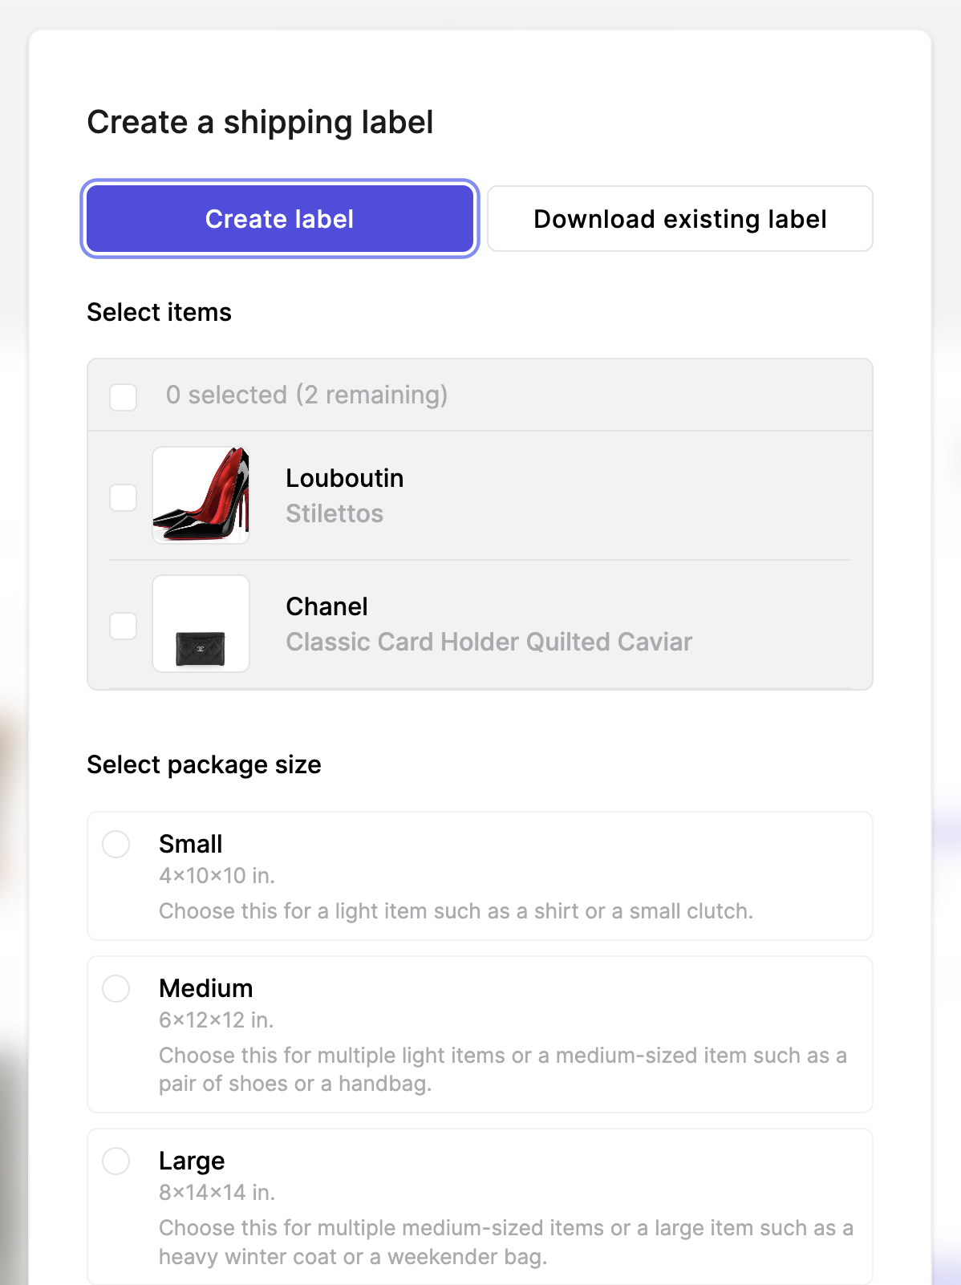Click the red-soled stilettos thumbnail
Screen dimensions: 961x1285
tap(201, 496)
